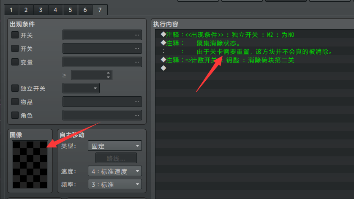
Task: Increase variable threshold with up arrow
Action: pos(109,73)
